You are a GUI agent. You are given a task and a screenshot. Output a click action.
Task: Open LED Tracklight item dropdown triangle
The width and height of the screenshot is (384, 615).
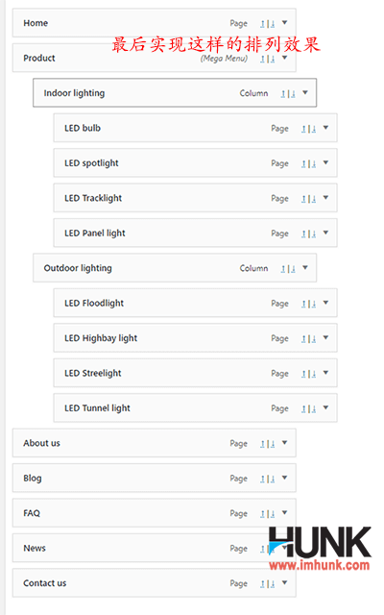(x=325, y=198)
